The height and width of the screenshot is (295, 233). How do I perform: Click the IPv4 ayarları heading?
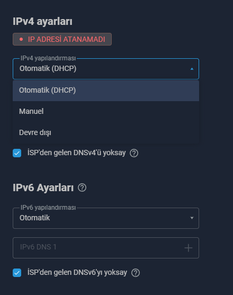42,21
